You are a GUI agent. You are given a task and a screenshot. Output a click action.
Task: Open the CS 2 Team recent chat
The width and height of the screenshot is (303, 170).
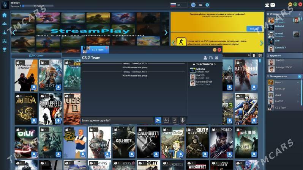(x=280, y=108)
